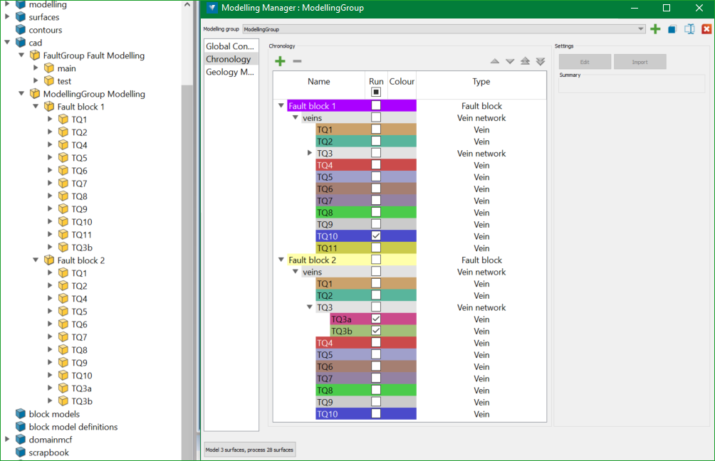Select TQ11 under Fault block 1 in explorer tree
The width and height of the screenshot is (715, 461).
(x=82, y=235)
